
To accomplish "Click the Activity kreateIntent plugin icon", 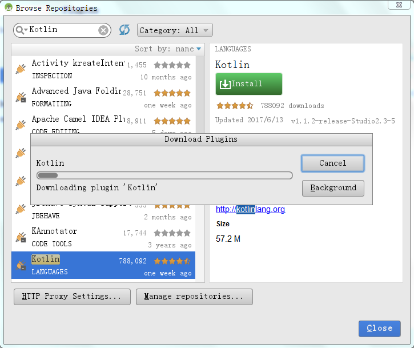I will [x=21, y=69].
